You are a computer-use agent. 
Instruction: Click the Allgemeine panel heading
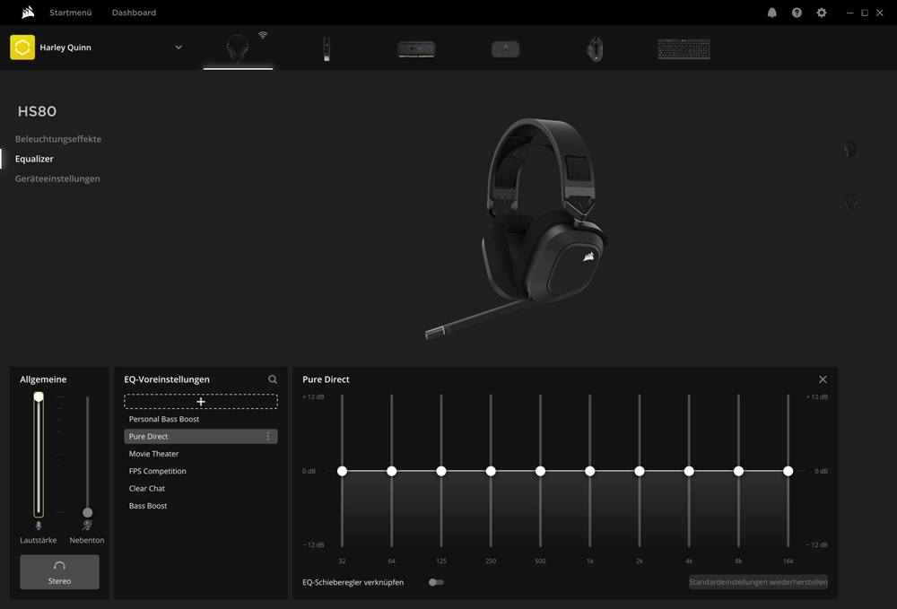point(43,379)
